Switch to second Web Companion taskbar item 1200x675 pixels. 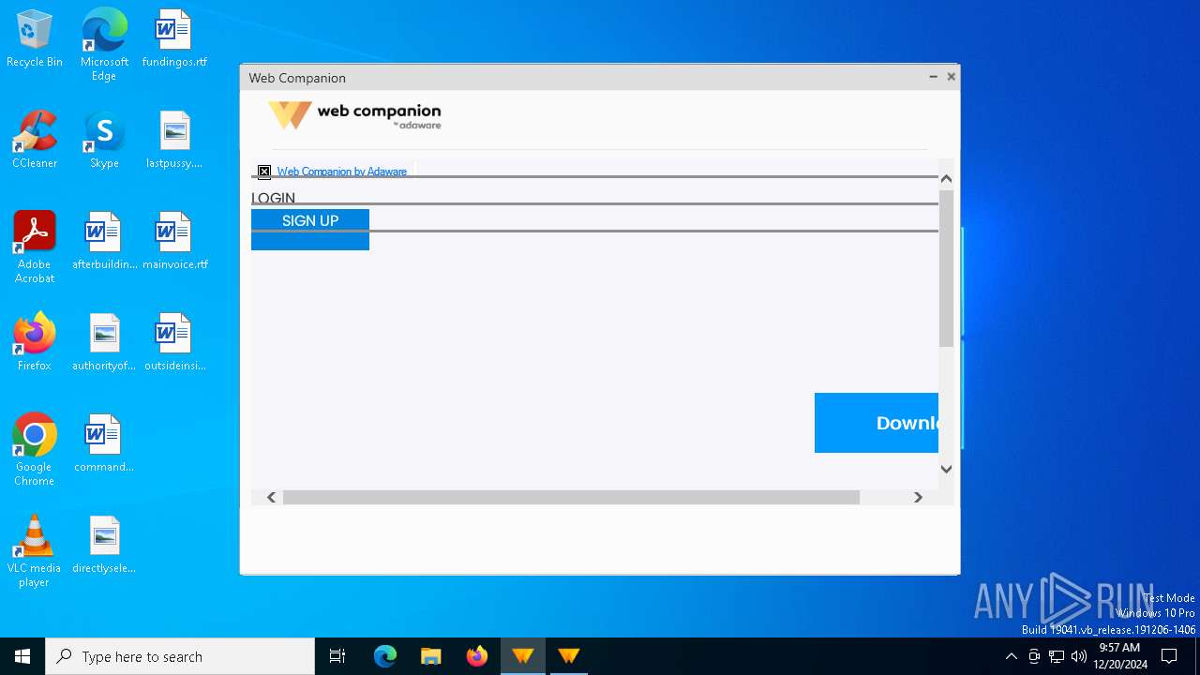point(569,656)
